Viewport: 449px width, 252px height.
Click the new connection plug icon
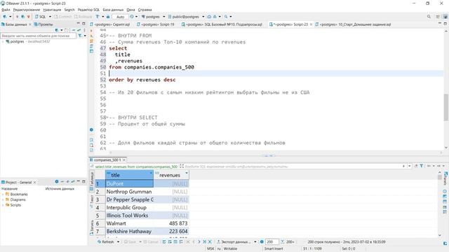pos(5,17)
